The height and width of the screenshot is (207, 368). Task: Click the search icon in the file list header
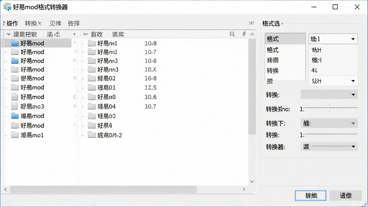(x=232, y=34)
